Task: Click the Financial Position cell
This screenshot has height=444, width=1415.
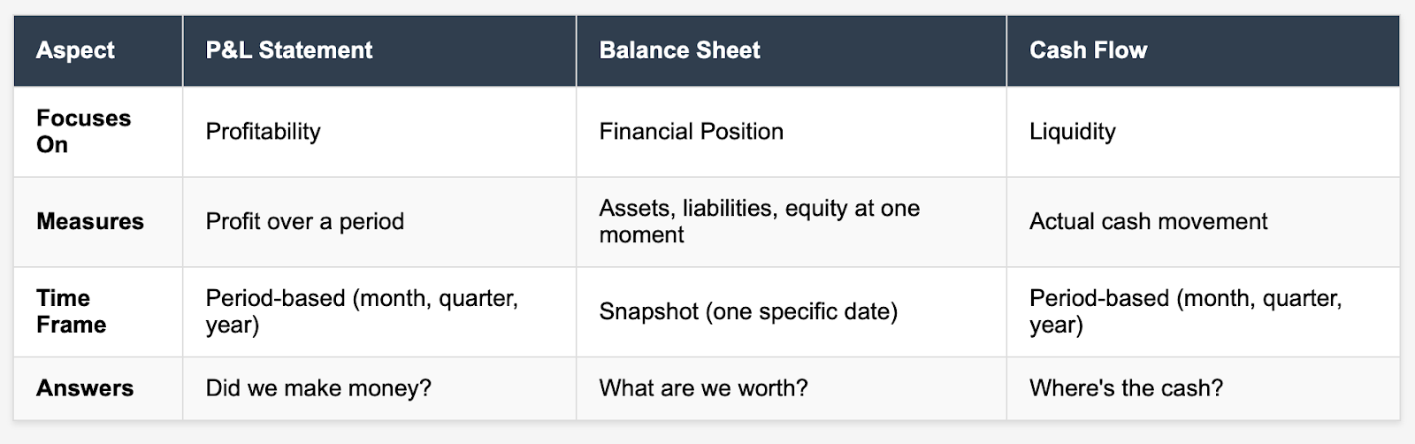Action: click(x=792, y=132)
